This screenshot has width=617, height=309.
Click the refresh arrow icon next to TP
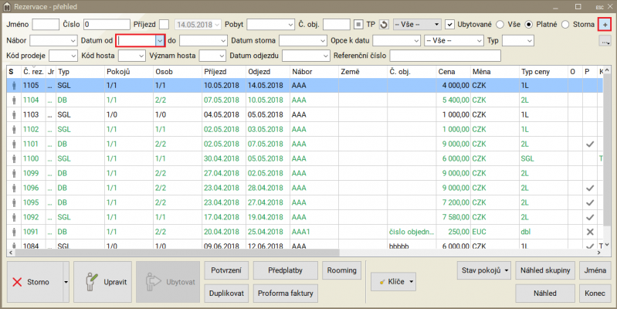pyautogui.click(x=384, y=24)
